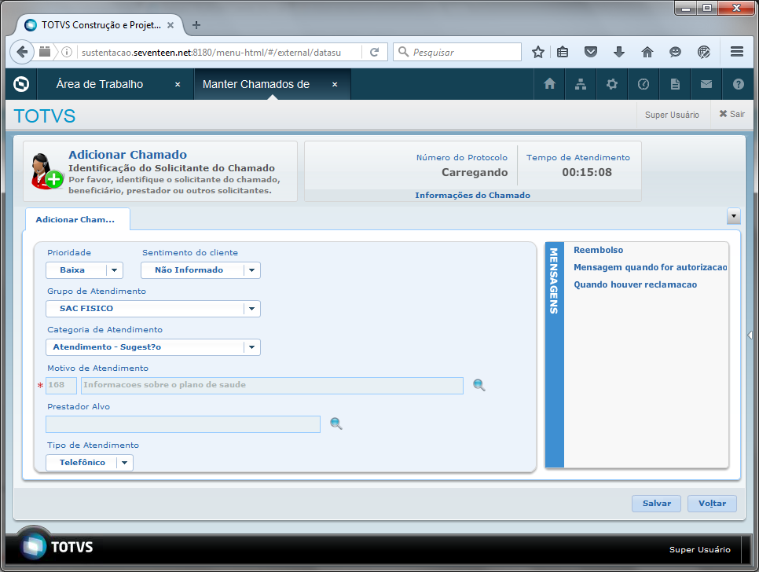Click the Voltar button
Image resolution: width=759 pixels, height=572 pixels.
point(712,504)
